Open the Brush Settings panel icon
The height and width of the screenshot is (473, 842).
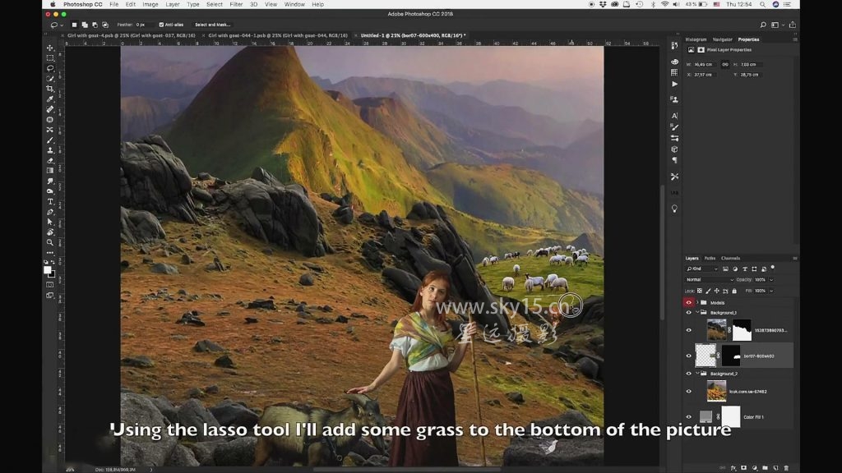[674, 127]
